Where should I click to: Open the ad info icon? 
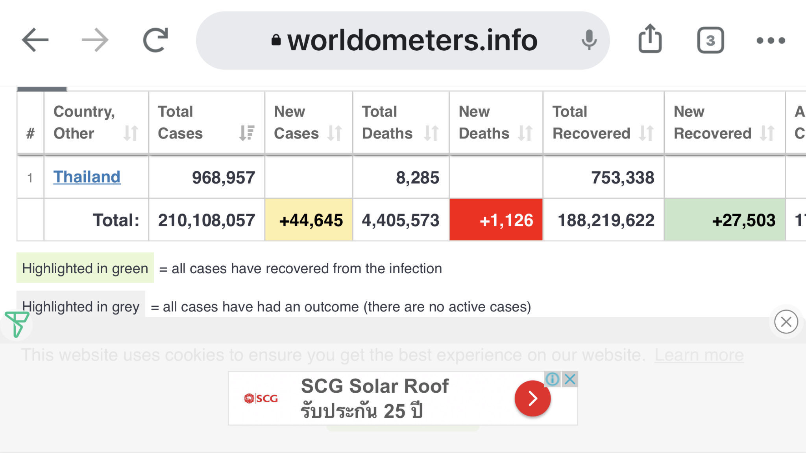point(553,379)
